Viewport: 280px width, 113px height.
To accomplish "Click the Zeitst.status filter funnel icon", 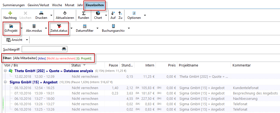I will 59,26.
